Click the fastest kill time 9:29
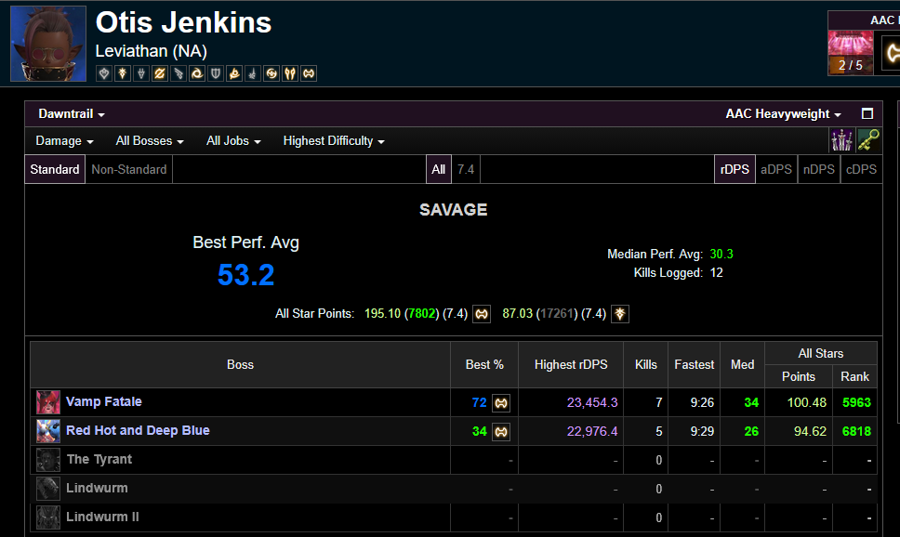This screenshot has height=537, width=900. (702, 431)
